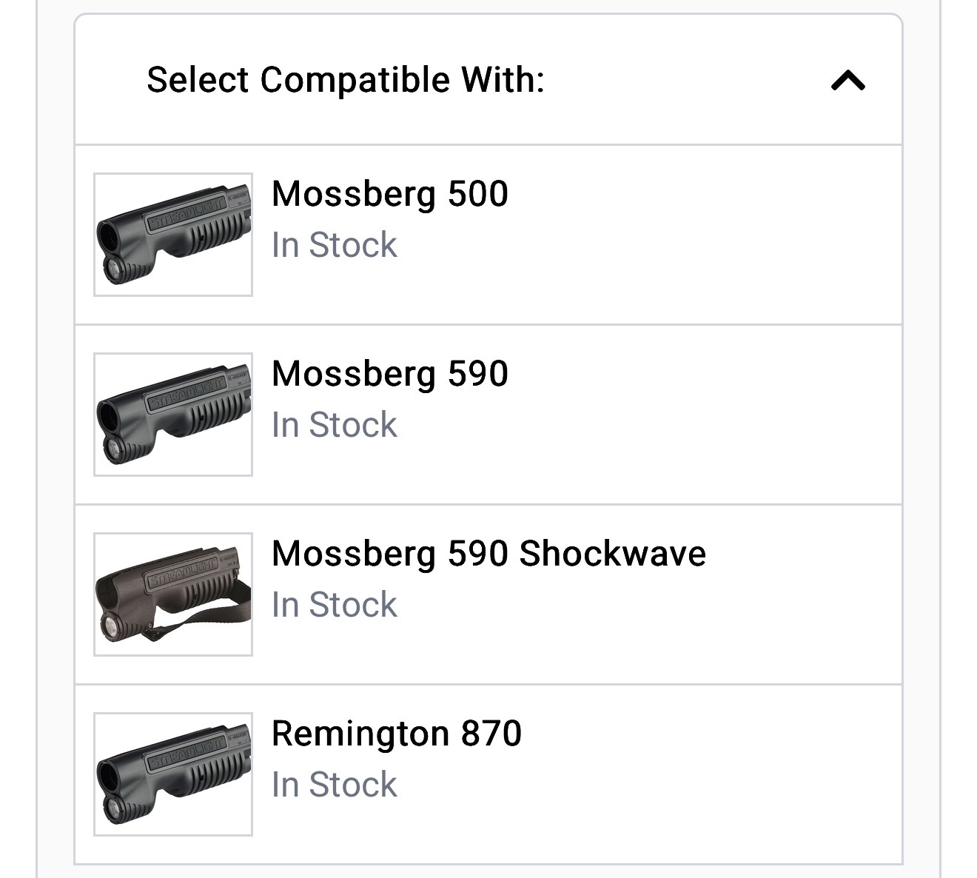Viewport: 977px width, 878px height.
Task: Select the "Remington 870" title text
Action: click(x=397, y=734)
